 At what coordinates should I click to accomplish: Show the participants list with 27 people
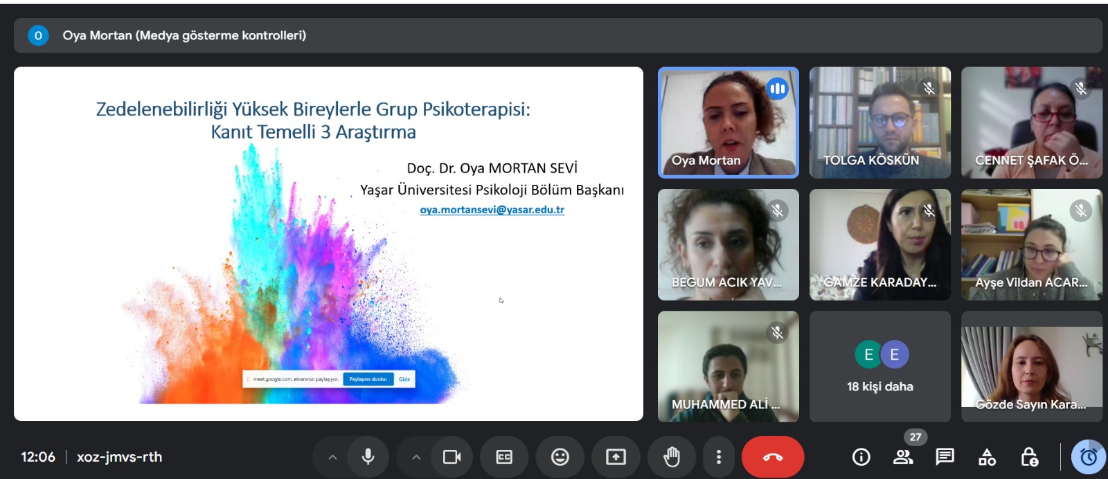(903, 457)
